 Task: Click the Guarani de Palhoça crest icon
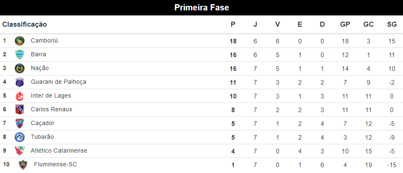(20, 82)
